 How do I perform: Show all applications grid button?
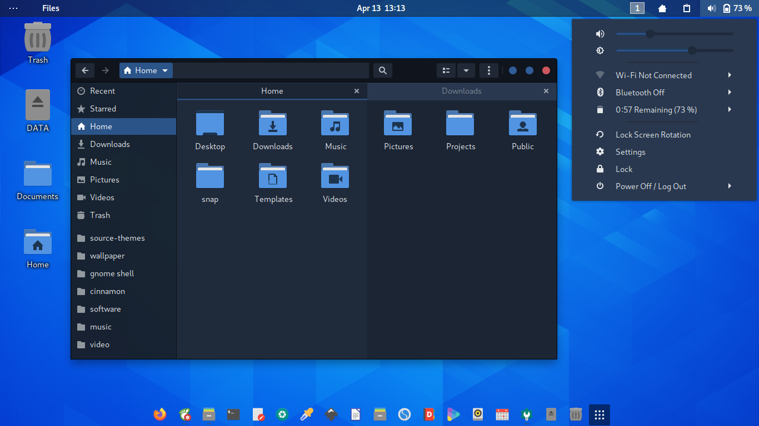(x=600, y=414)
